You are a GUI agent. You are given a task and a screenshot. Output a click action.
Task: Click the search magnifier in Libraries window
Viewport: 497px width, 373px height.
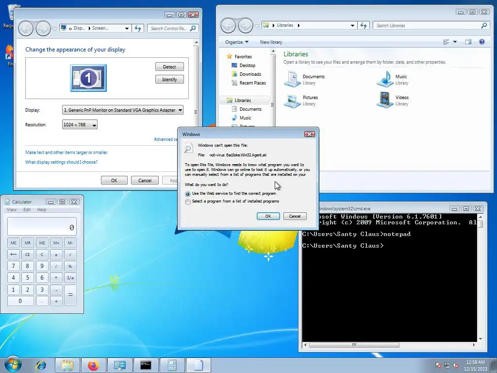tap(484, 25)
